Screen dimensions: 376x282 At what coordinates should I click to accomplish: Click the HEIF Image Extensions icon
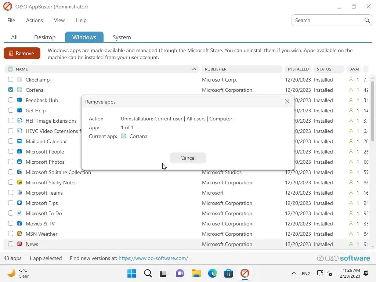pyautogui.click(x=19, y=120)
